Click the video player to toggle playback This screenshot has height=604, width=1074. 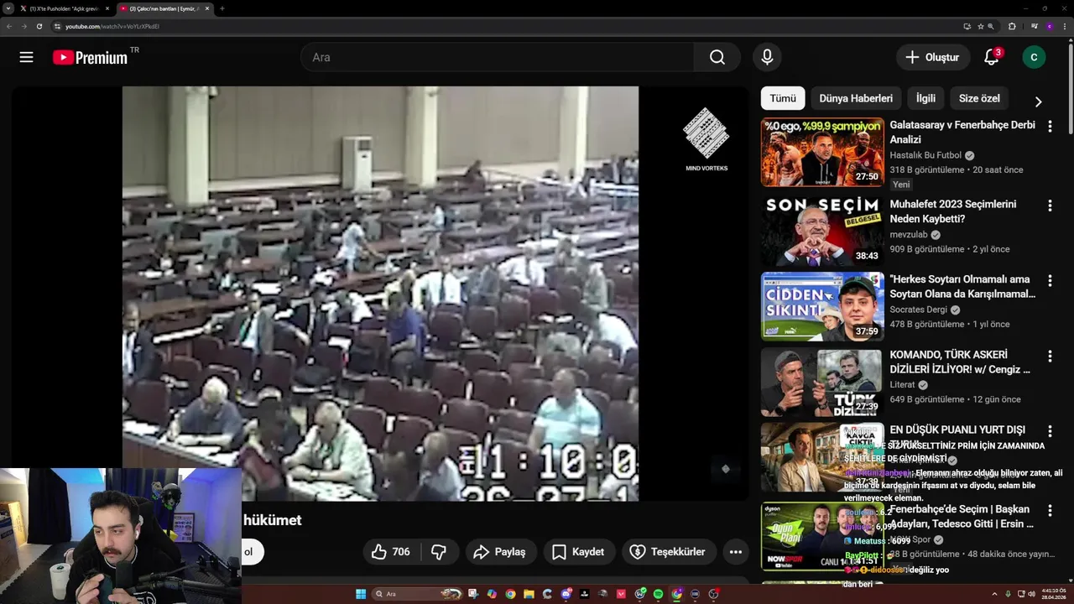(380, 294)
